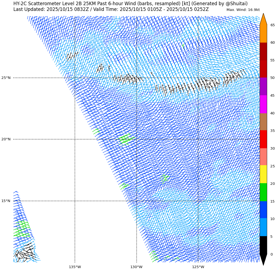276x270 pixels.
Task: Select the salmon 25–30 kt colorbar segment
Action: (263, 157)
